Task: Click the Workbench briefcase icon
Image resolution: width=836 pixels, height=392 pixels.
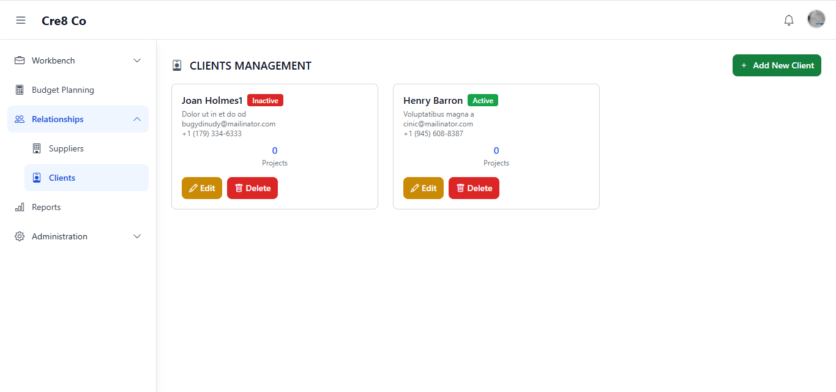Action: [x=20, y=60]
